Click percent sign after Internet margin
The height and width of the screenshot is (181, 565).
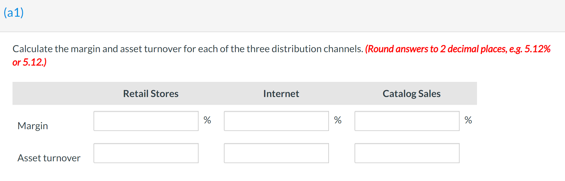338,120
